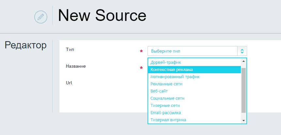Screen dimensions: 281x135
Task: Select Тизерная витрина at list bottom
Action: pyautogui.click(x=168, y=120)
